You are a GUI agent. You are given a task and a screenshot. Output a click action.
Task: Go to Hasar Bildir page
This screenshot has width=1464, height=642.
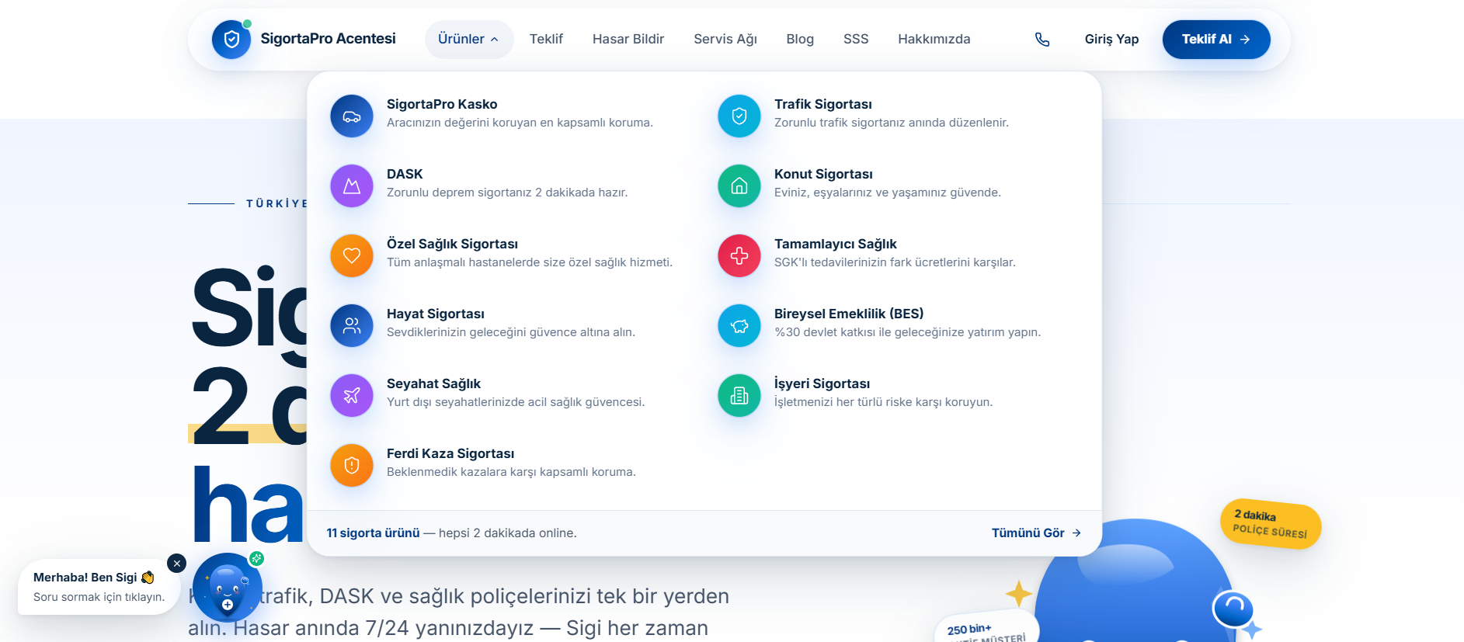[x=628, y=40]
